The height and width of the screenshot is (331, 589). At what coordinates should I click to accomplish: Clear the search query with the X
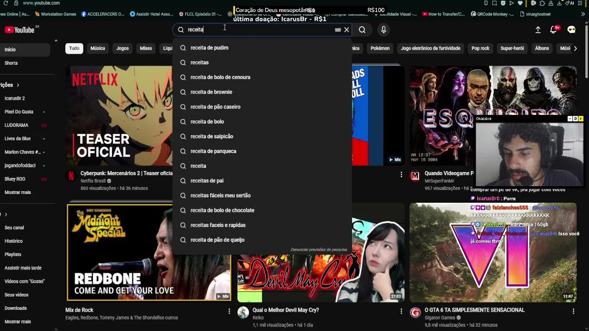pos(346,30)
